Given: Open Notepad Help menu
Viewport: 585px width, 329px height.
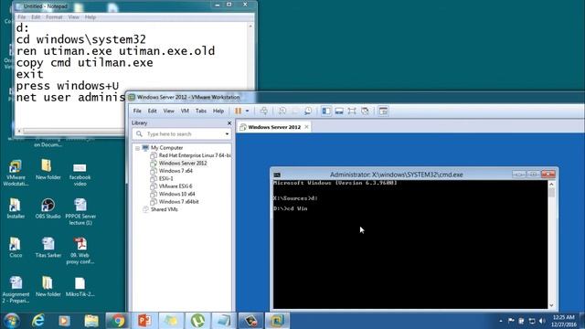Looking at the screenshot, I should [90, 17].
